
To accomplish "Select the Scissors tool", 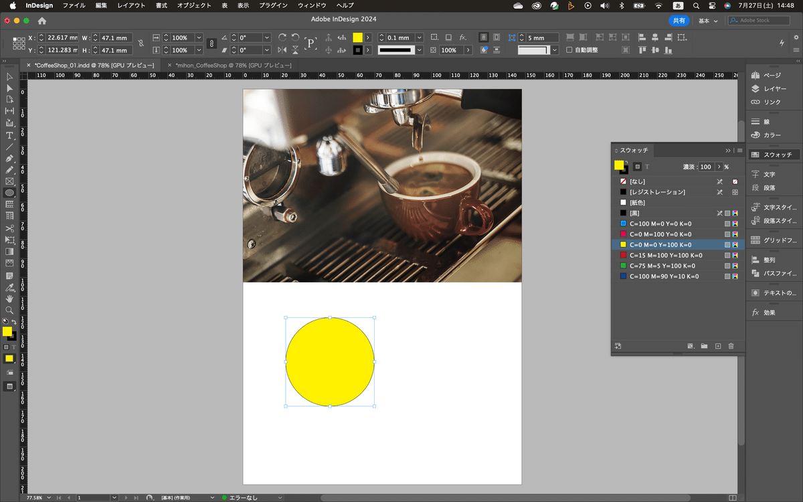I will (x=9, y=228).
